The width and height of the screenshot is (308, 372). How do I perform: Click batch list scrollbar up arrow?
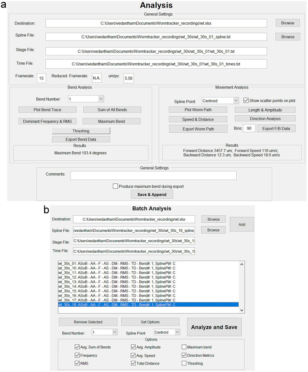[x=242, y=264]
